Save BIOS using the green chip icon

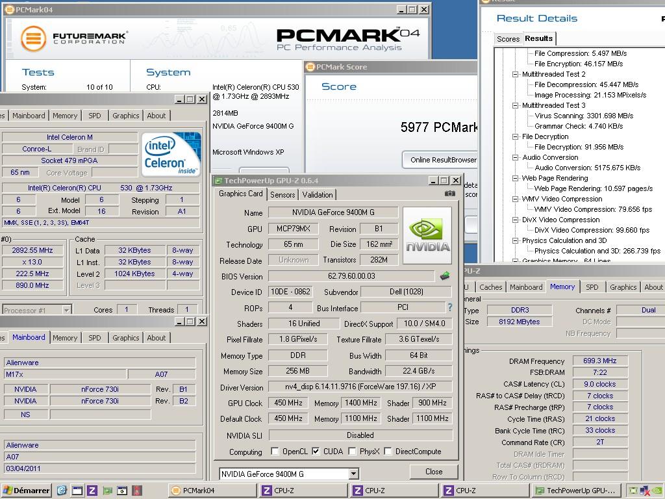(445, 275)
